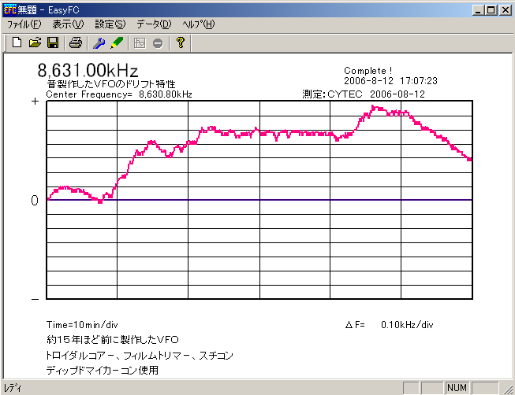The width and height of the screenshot is (515, 395).
Task: Select the green pen marker tool
Action: [x=117, y=42]
